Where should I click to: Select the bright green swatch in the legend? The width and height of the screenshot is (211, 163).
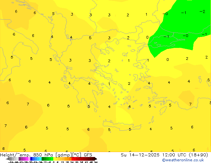pos(50,159)
